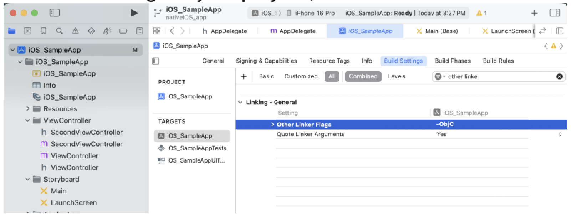The height and width of the screenshot is (221, 582).
Task: Select the iOS_SampleApp target row
Action: 192,136
